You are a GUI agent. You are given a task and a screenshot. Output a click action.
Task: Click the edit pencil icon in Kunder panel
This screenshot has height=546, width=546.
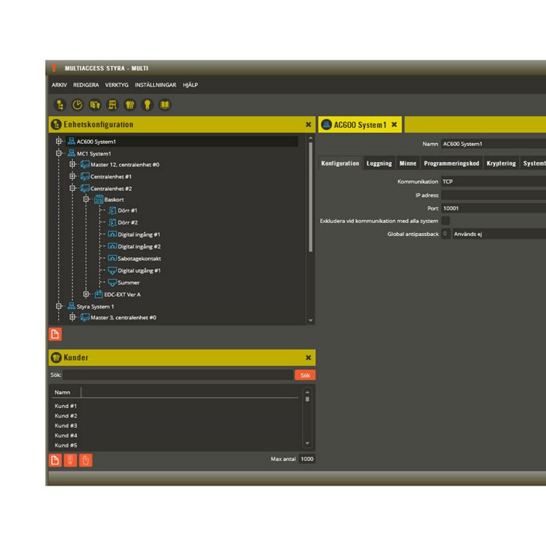point(70,459)
